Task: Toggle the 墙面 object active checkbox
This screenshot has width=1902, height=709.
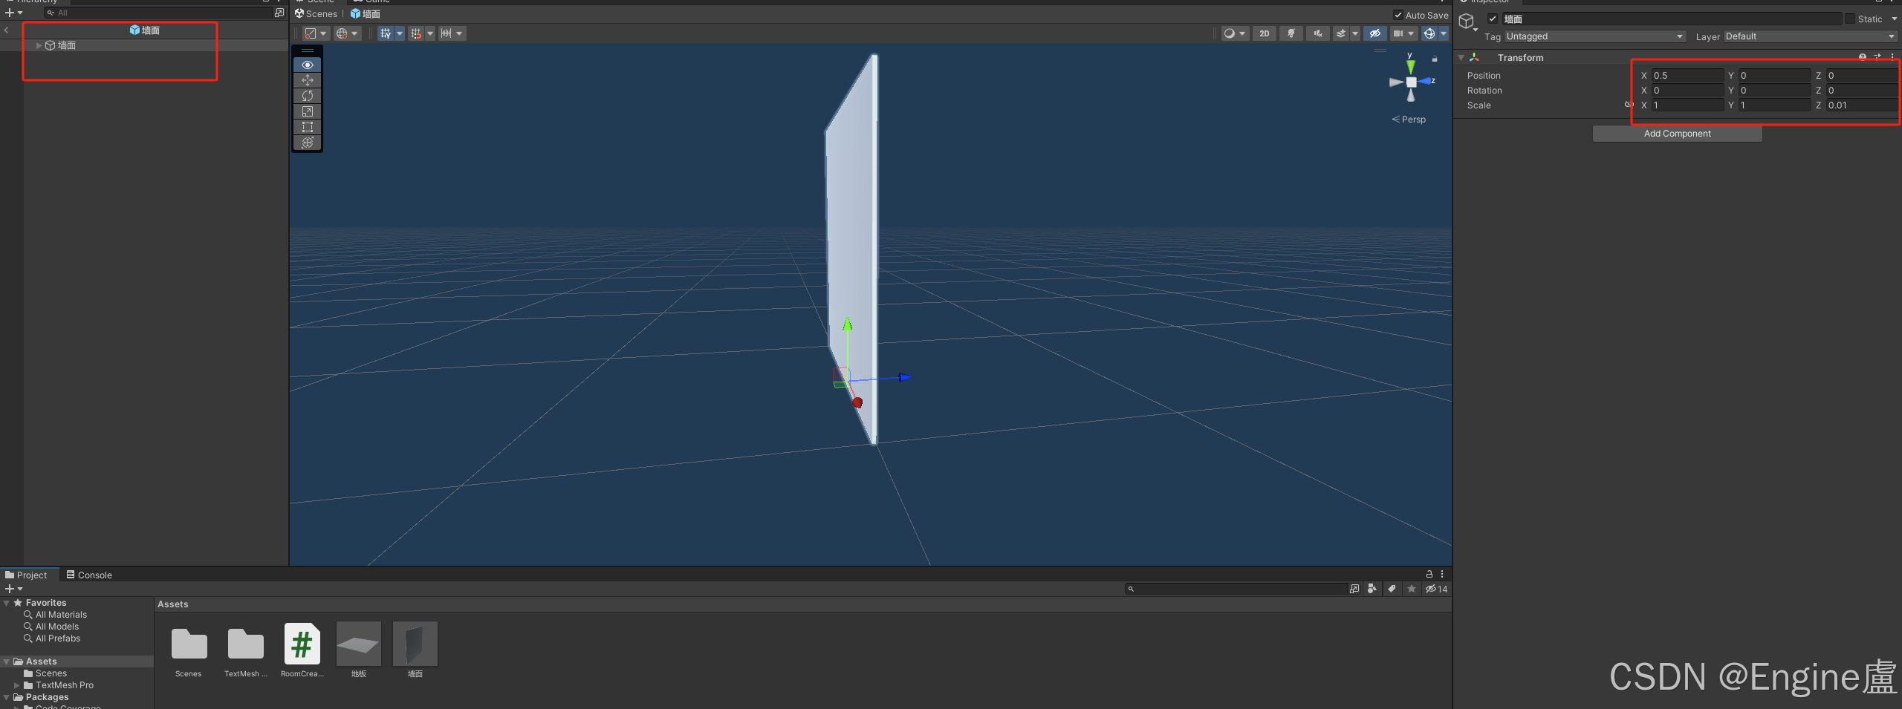Action: coord(1493,19)
